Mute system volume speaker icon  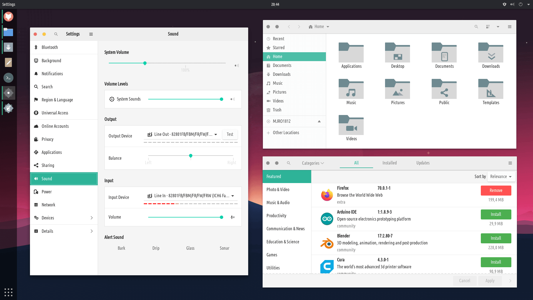(x=237, y=66)
